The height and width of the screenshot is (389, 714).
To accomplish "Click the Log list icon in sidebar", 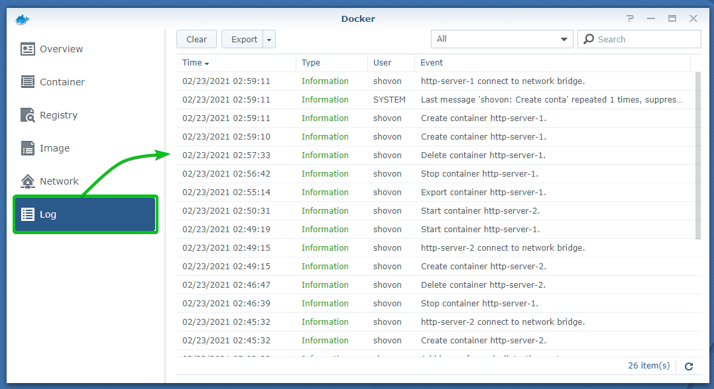I will [28, 214].
